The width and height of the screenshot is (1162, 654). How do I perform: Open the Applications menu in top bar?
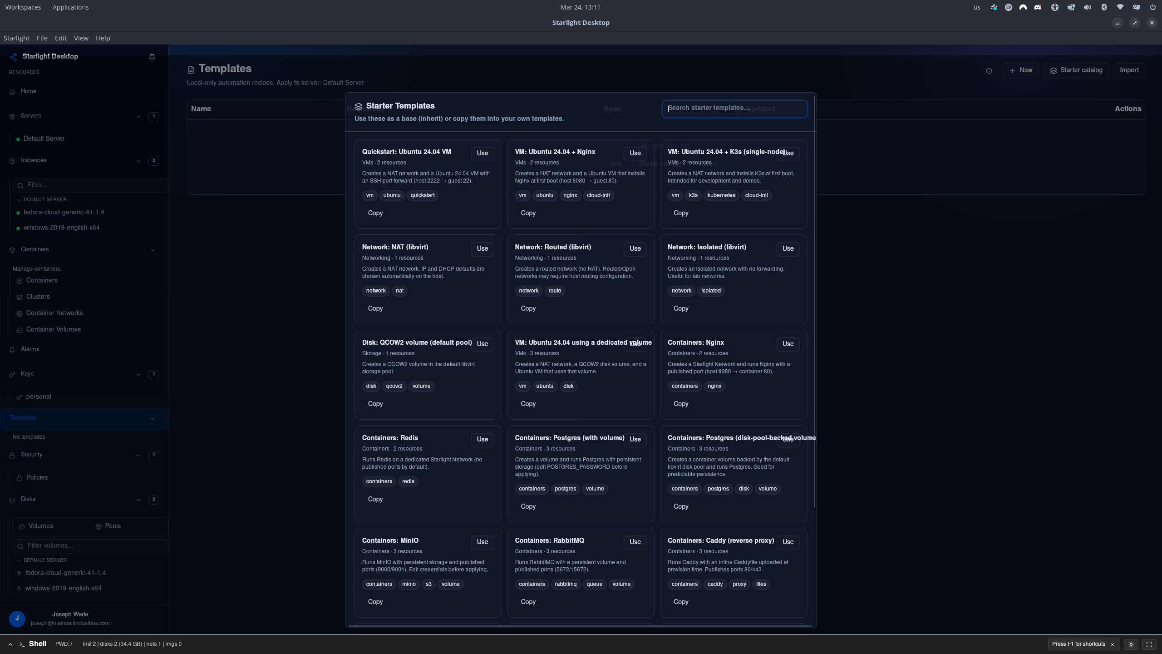click(70, 7)
